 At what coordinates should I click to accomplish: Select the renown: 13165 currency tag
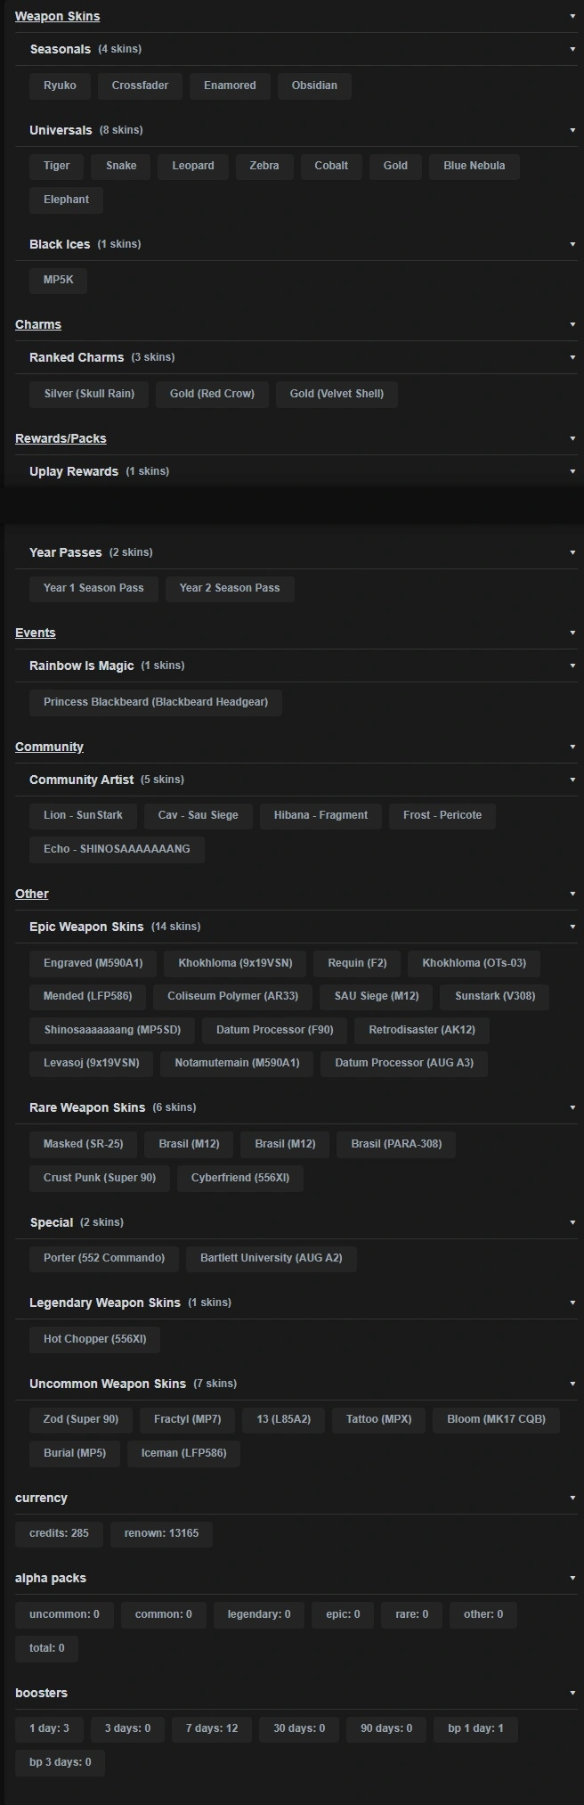click(x=161, y=1533)
